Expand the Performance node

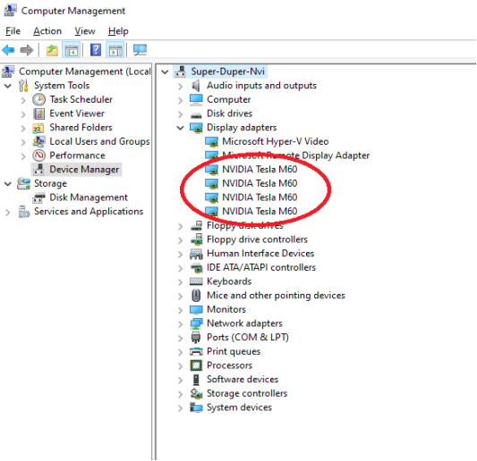pos(23,156)
